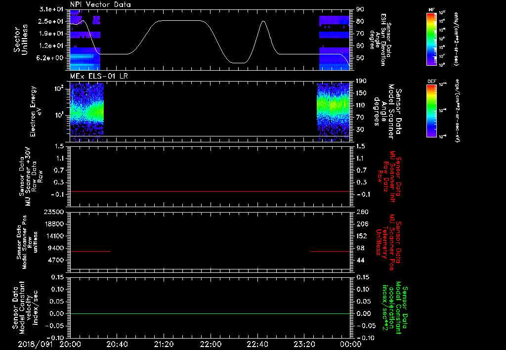Click the '150' scanner angle tick label
The height and width of the screenshot is (350, 506).
pos(361,93)
